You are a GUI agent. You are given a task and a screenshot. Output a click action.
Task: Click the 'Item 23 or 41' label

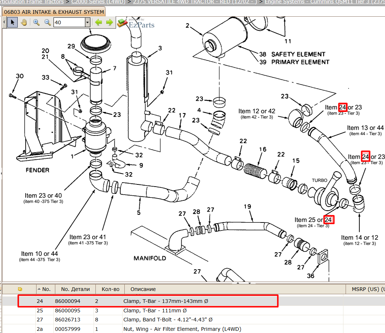pos(87,237)
